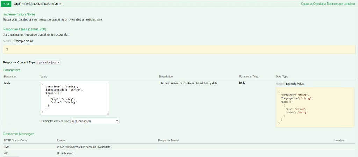
Task: Click the bold body parameter name
Action: click(x=7, y=83)
